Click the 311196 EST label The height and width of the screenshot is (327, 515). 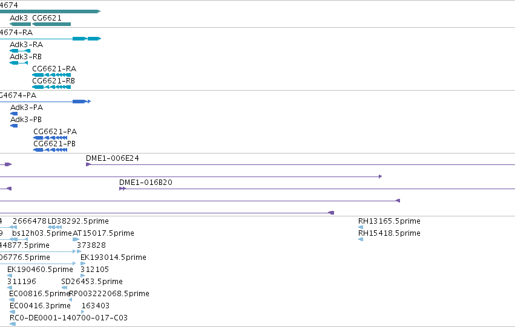[x=22, y=282]
